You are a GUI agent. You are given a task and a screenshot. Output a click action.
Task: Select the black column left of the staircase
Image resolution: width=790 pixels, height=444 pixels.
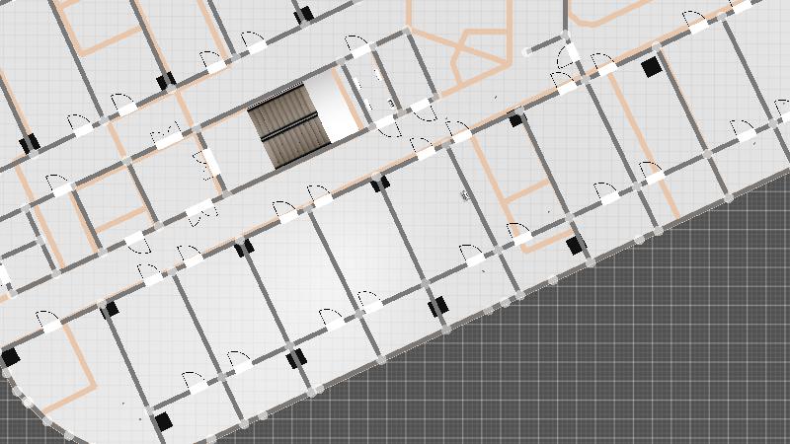[x=166, y=80]
